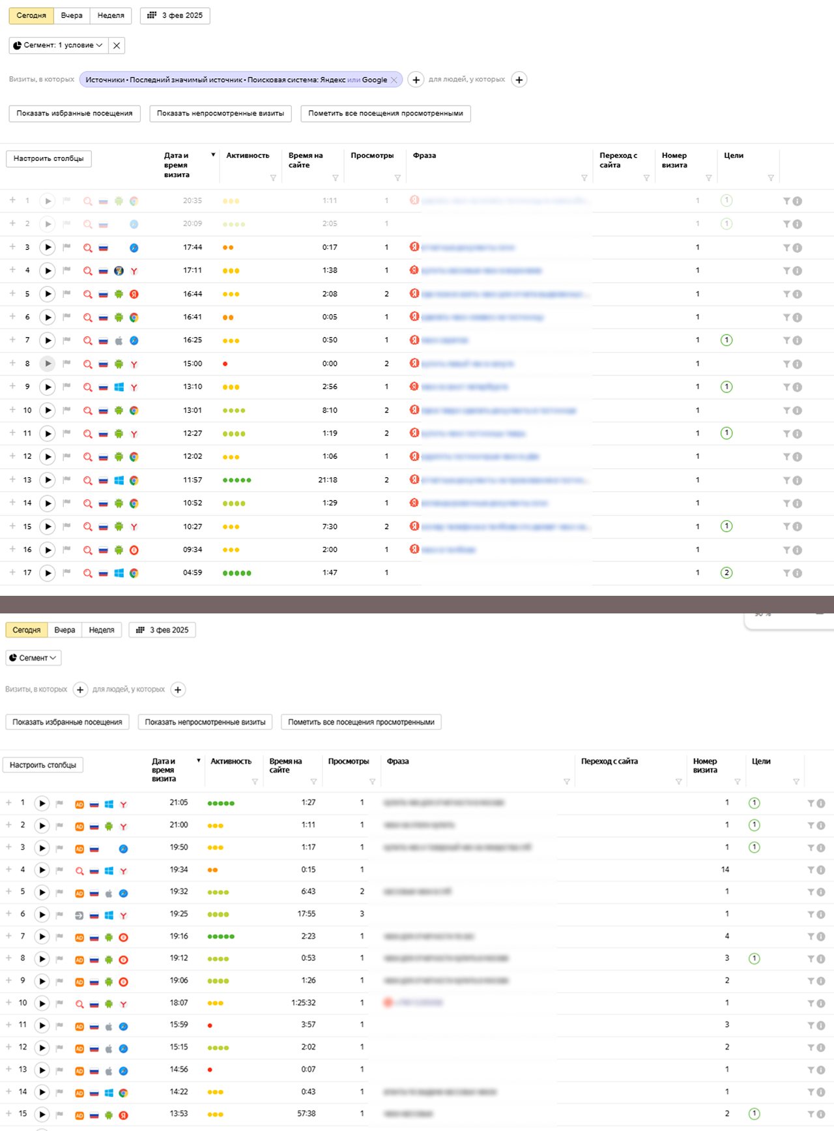Screen dimensions: 834x1131
Task: Click 'Показать непросмотренные визиты' in lower report
Action: click(205, 722)
